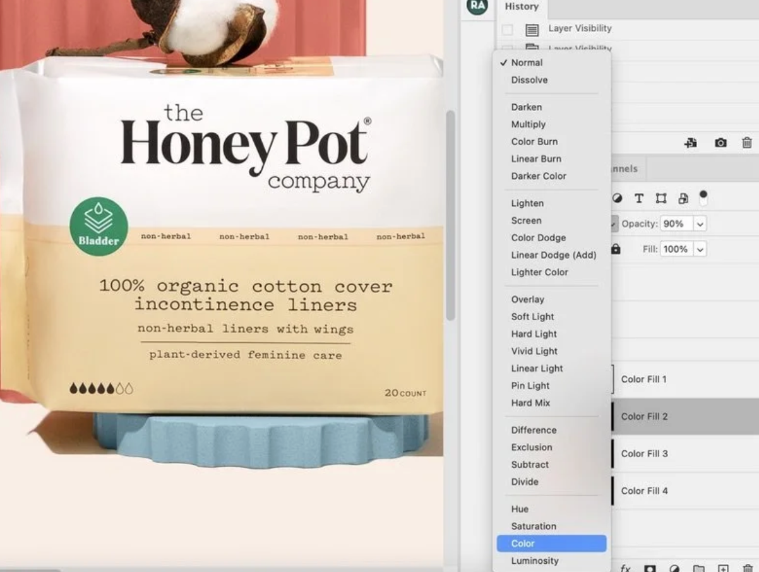Create new document from current history state
Viewport: 759px width, 572px height.
[x=690, y=143]
